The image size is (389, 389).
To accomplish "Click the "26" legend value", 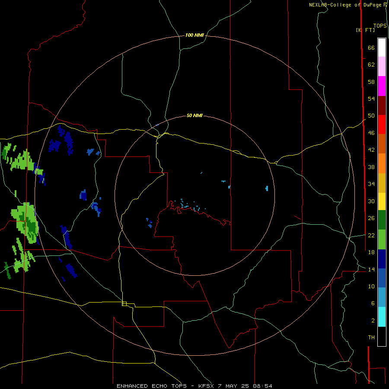I will tap(371, 218).
